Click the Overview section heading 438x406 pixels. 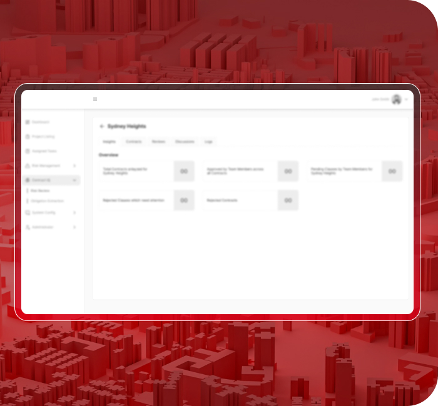click(x=109, y=155)
